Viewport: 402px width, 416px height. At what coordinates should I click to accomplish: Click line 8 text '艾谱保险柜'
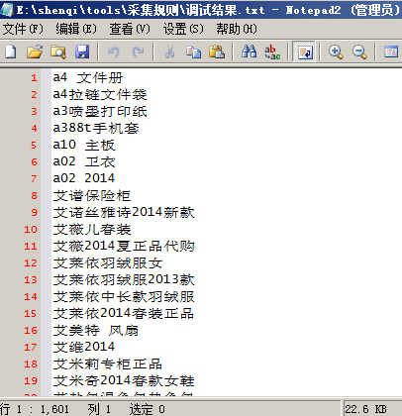[x=92, y=196]
